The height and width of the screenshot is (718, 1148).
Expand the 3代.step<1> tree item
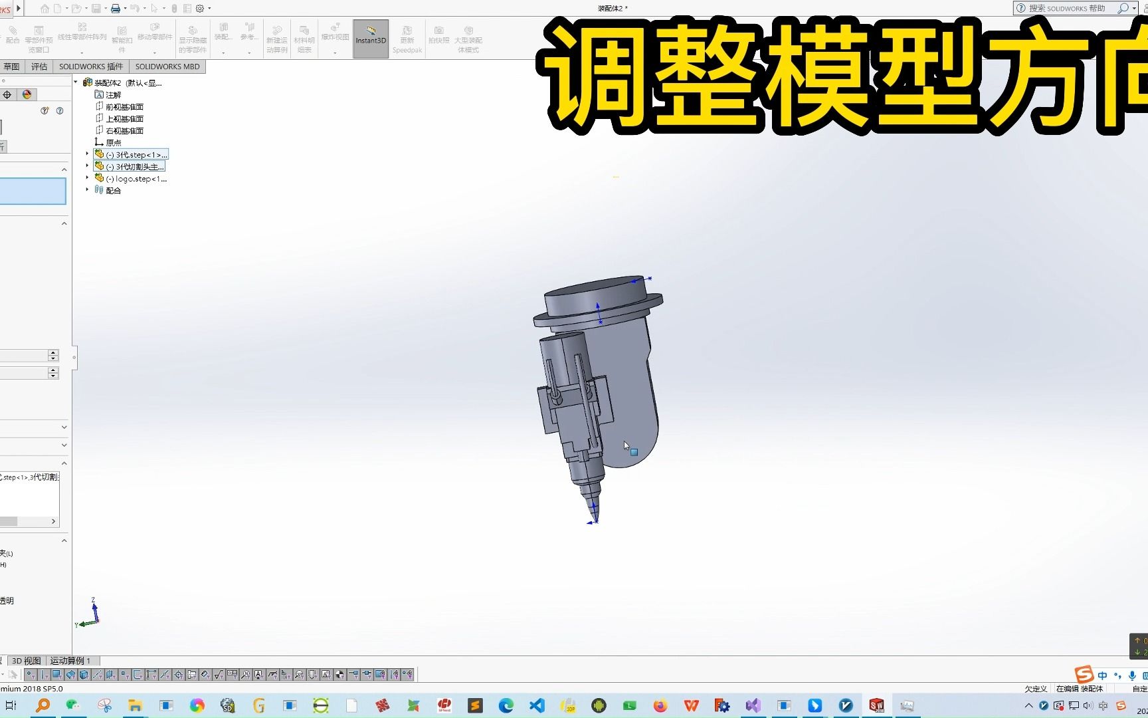click(87, 154)
